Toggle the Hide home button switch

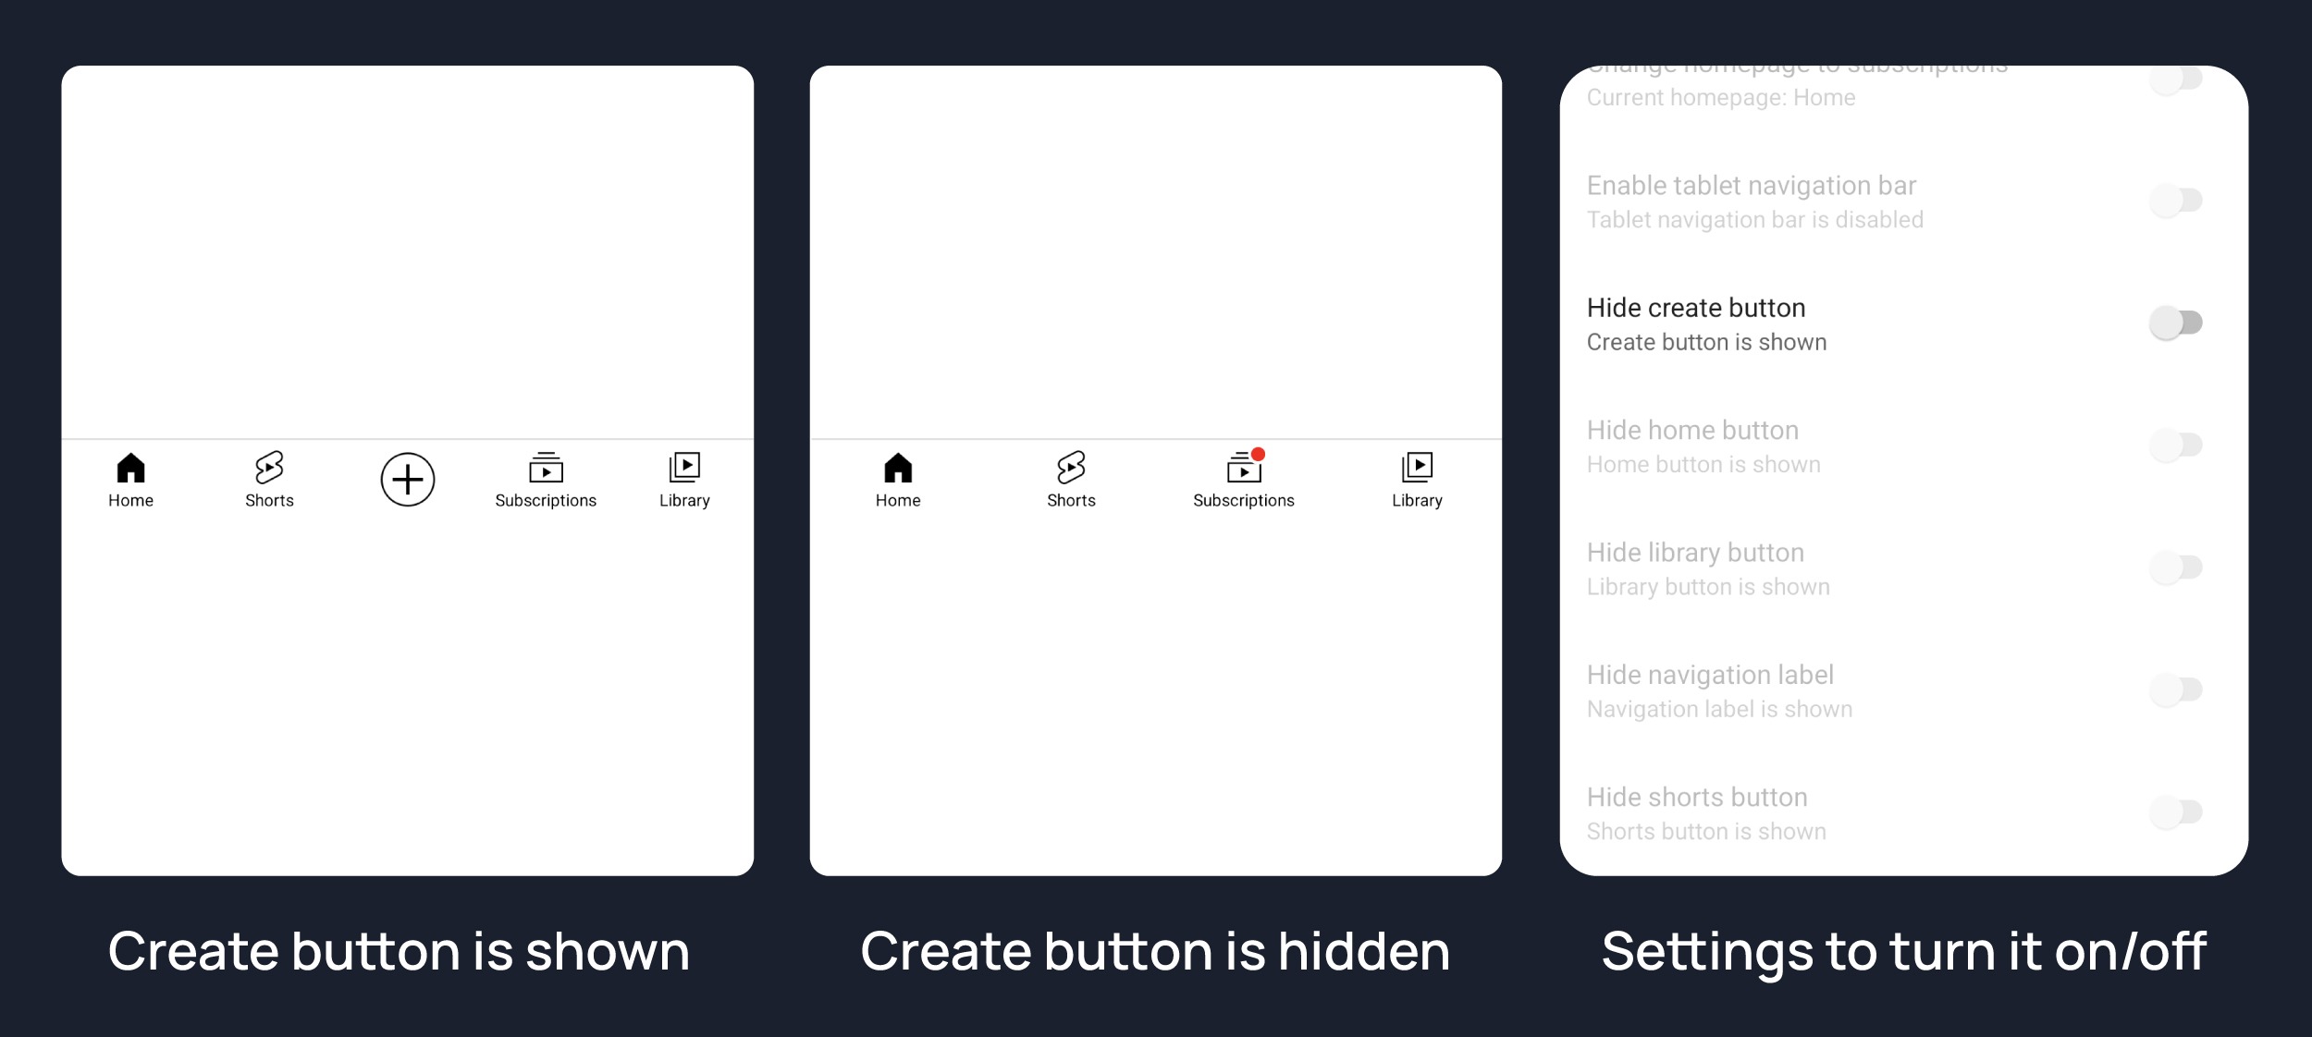2176,445
